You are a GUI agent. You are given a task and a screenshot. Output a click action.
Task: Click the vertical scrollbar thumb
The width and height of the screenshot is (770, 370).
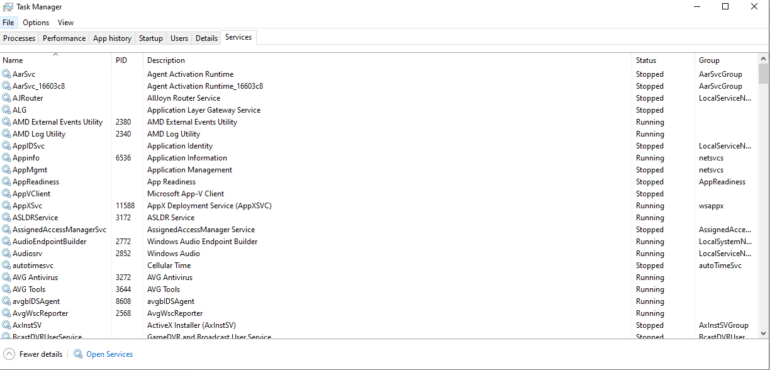[764, 74]
